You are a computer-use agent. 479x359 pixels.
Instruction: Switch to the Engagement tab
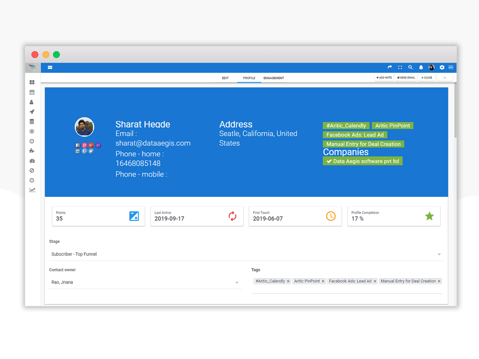click(274, 78)
